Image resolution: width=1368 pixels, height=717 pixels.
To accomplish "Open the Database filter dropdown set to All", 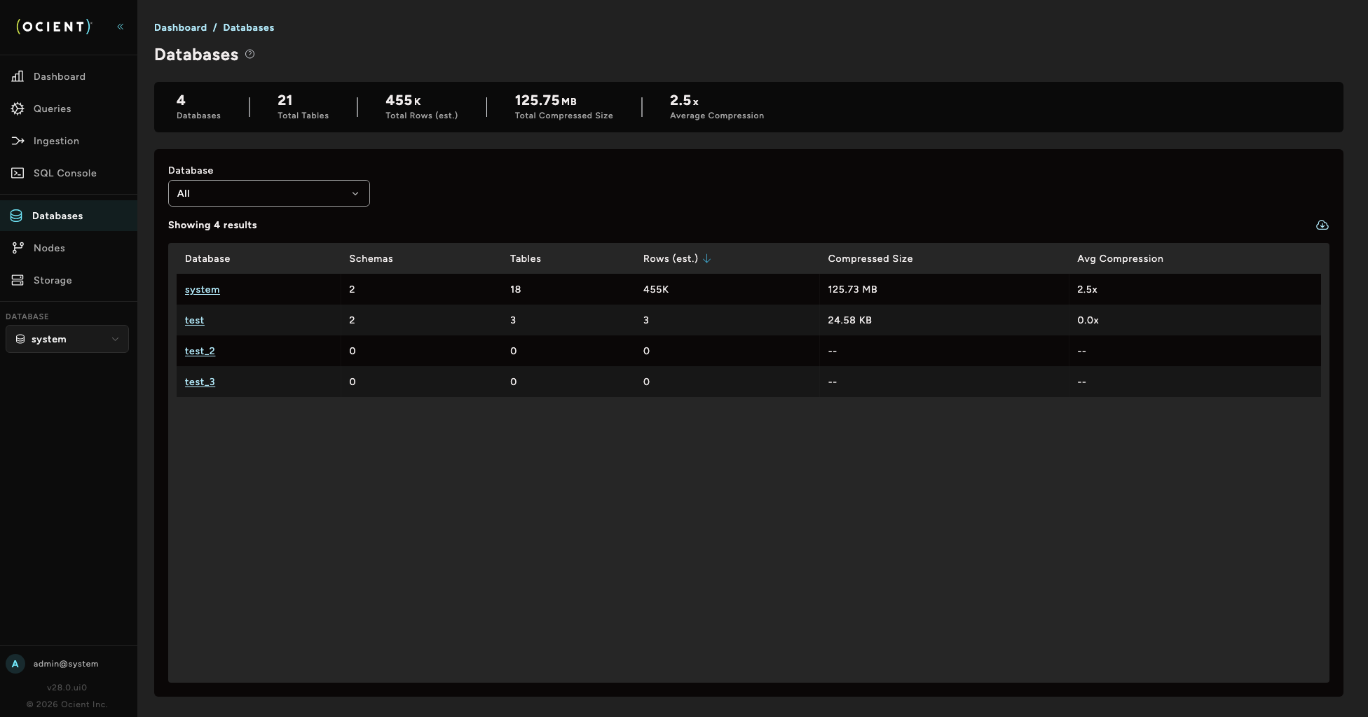I will [269, 193].
